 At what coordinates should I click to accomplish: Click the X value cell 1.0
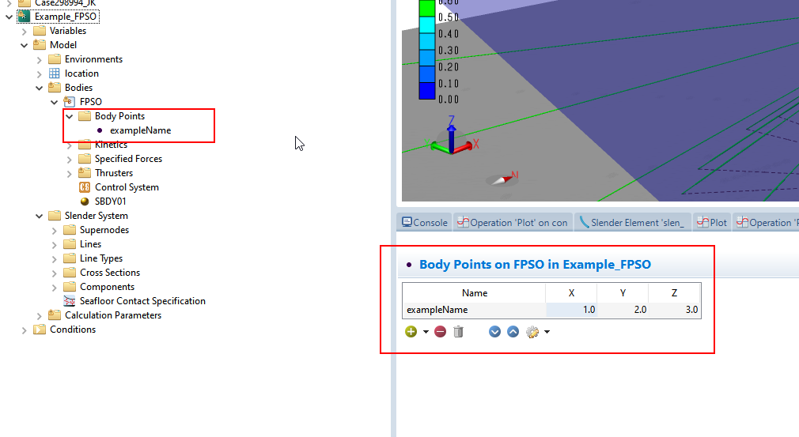[x=571, y=310]
